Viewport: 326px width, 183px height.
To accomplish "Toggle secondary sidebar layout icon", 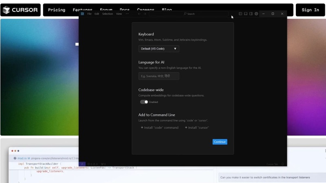I will coord(251,14).
